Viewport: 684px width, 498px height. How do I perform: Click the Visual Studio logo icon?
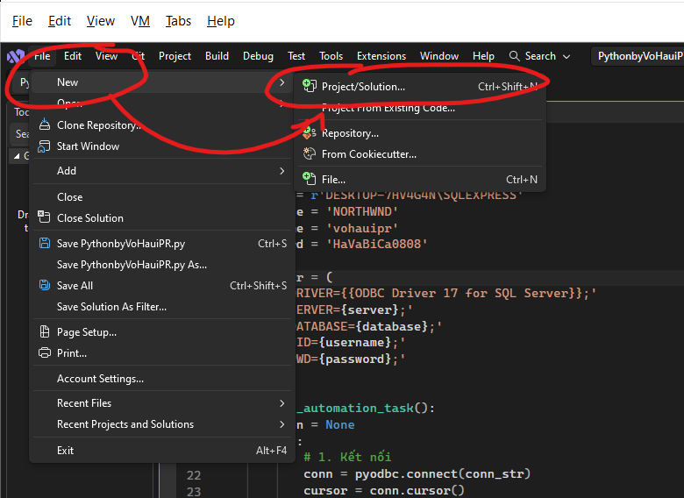(15, 56)
